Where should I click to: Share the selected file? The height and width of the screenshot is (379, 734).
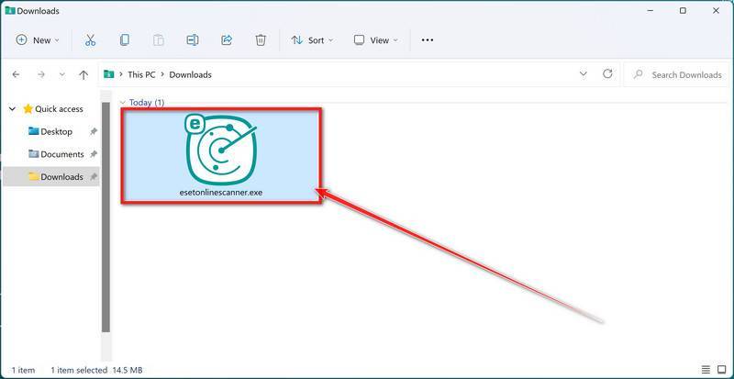227,40
